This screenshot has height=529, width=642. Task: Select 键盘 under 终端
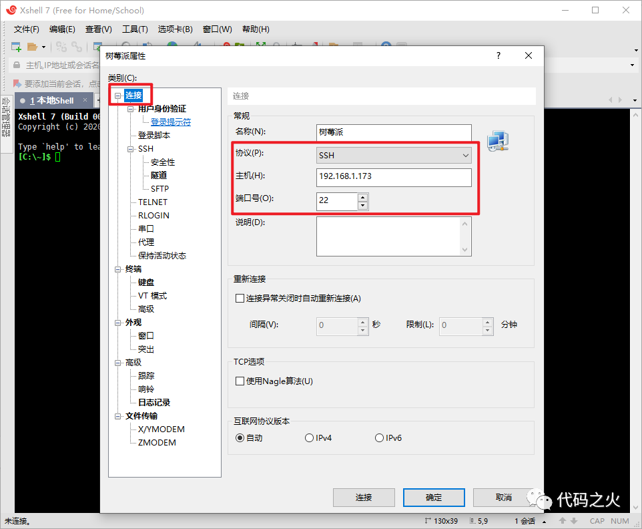(146, 283)
